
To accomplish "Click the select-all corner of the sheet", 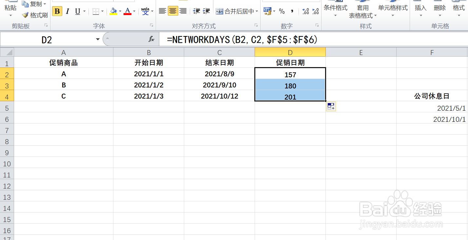I will [x=7, y=52].
